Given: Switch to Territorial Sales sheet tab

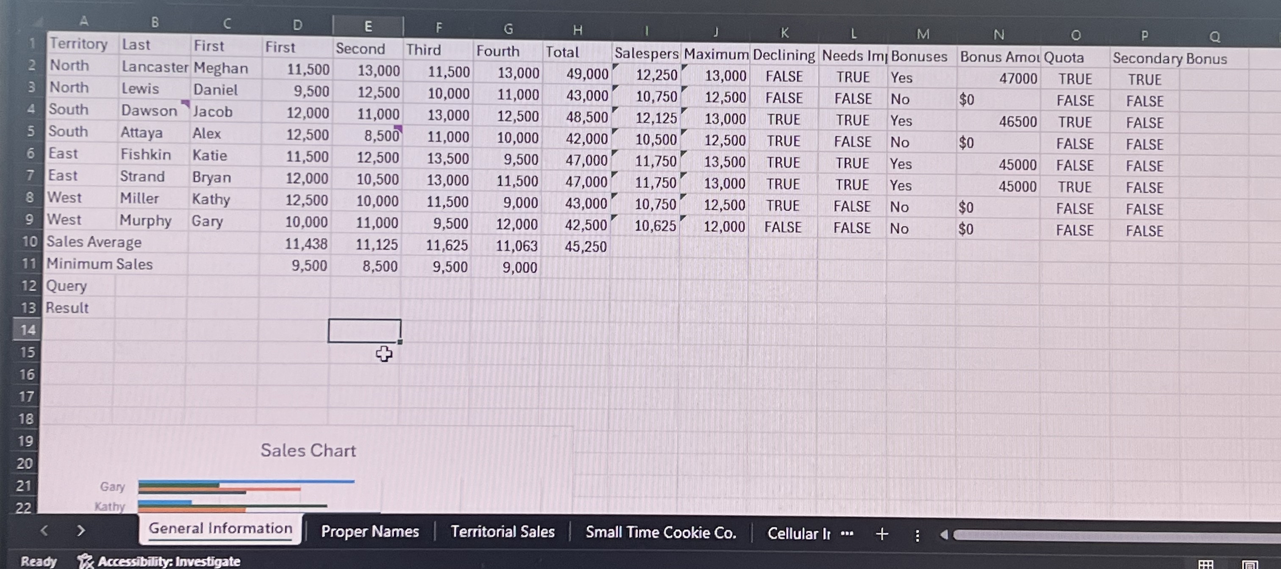Looking at the screenshot, I should pyautogui.click(x=502, y=532).
